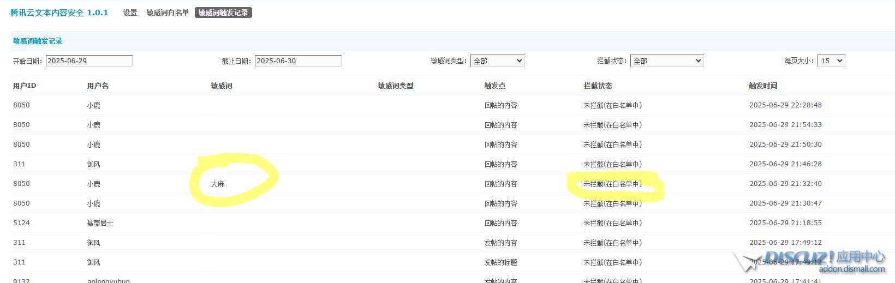Click the 敏感词类型 column header
The width and height of the screenshot is (895, 283).
[396, 86]
